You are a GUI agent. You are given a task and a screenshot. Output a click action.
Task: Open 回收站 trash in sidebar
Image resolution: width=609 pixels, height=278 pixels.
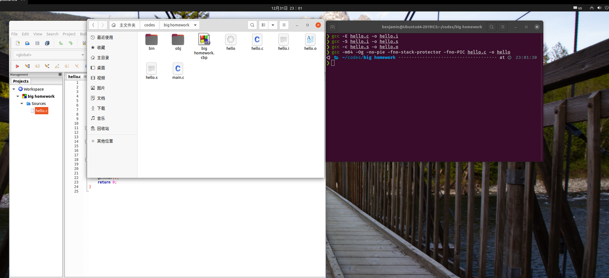[112, 129]
